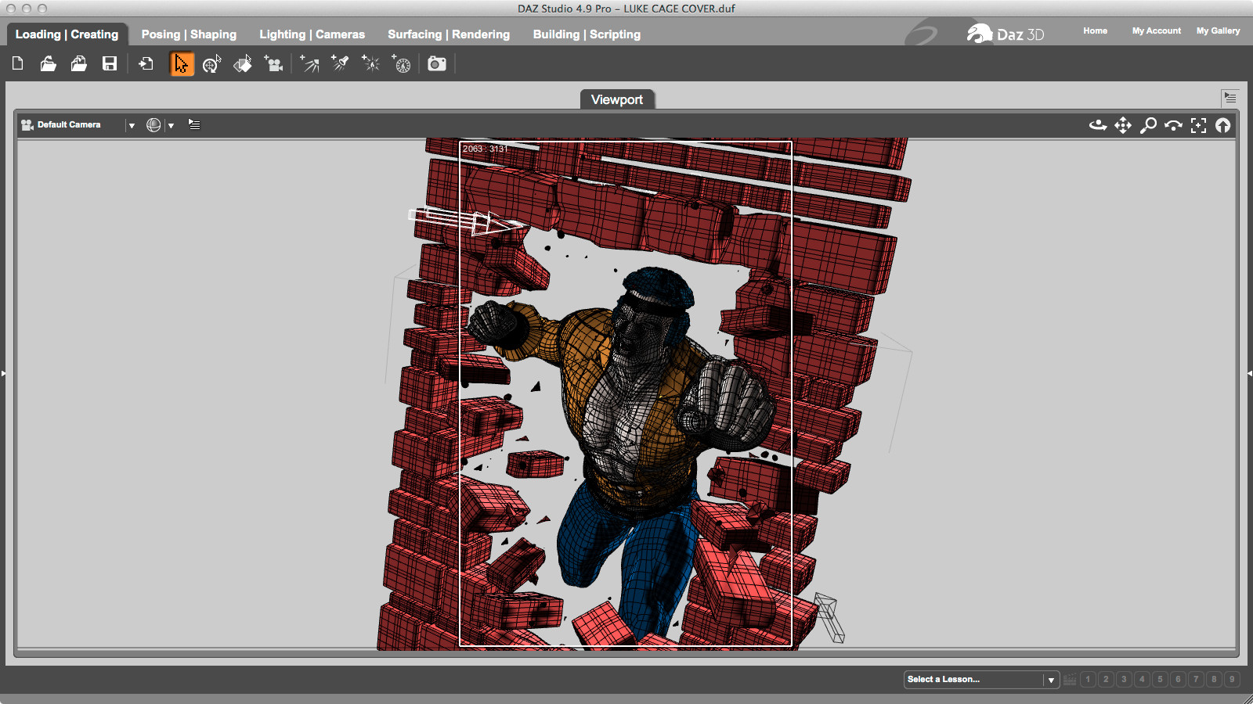This screenshot has height=704, width=1253.
Task: Add a new linear point light
Action: click(401, 64)
